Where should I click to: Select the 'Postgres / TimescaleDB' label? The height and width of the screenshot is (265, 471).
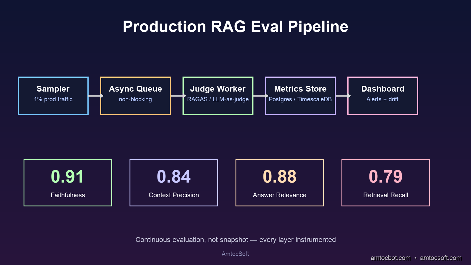300,100
